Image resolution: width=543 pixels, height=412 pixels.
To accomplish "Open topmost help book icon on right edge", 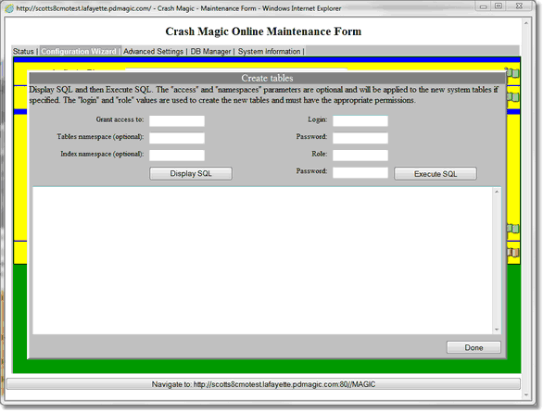I will [x=513, y=73].
